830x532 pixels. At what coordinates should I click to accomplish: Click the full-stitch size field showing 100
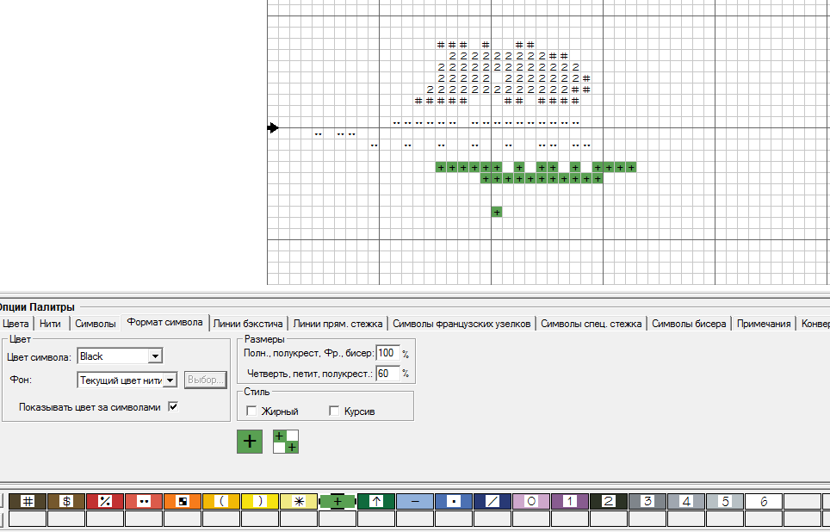[387, 354]
